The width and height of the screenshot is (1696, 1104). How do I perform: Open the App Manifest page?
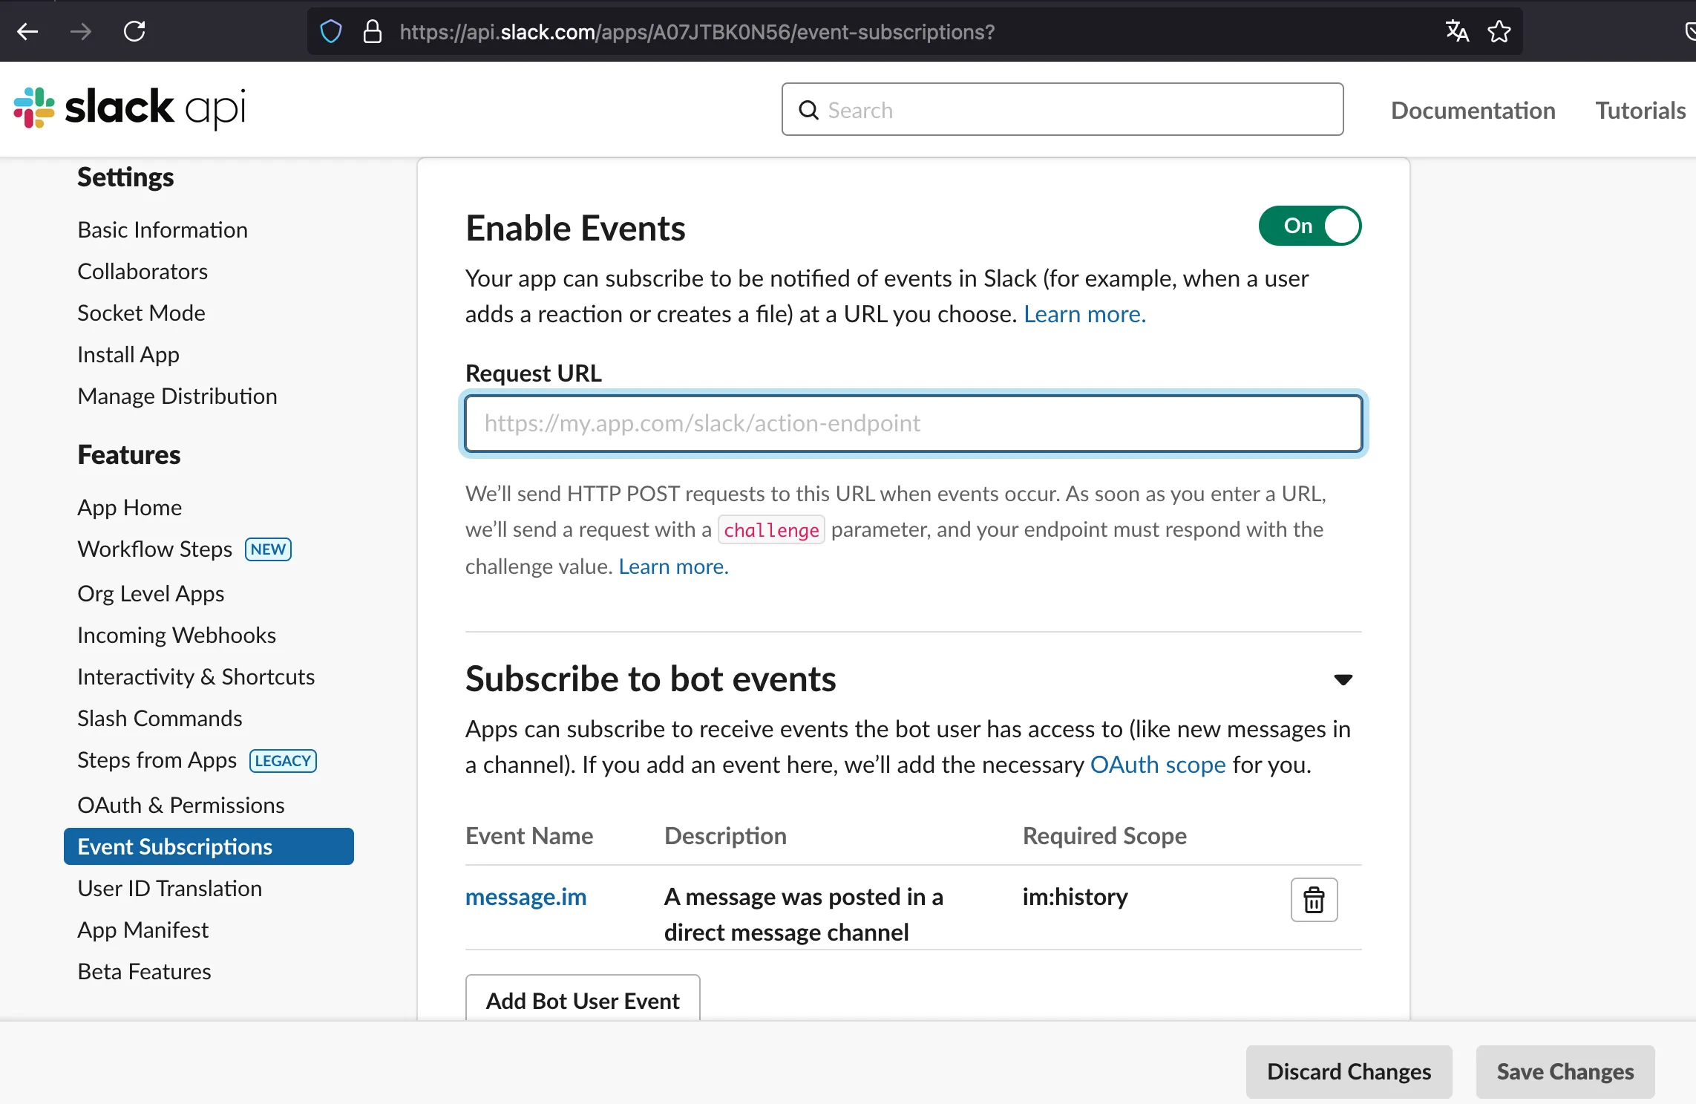(143, 930)
